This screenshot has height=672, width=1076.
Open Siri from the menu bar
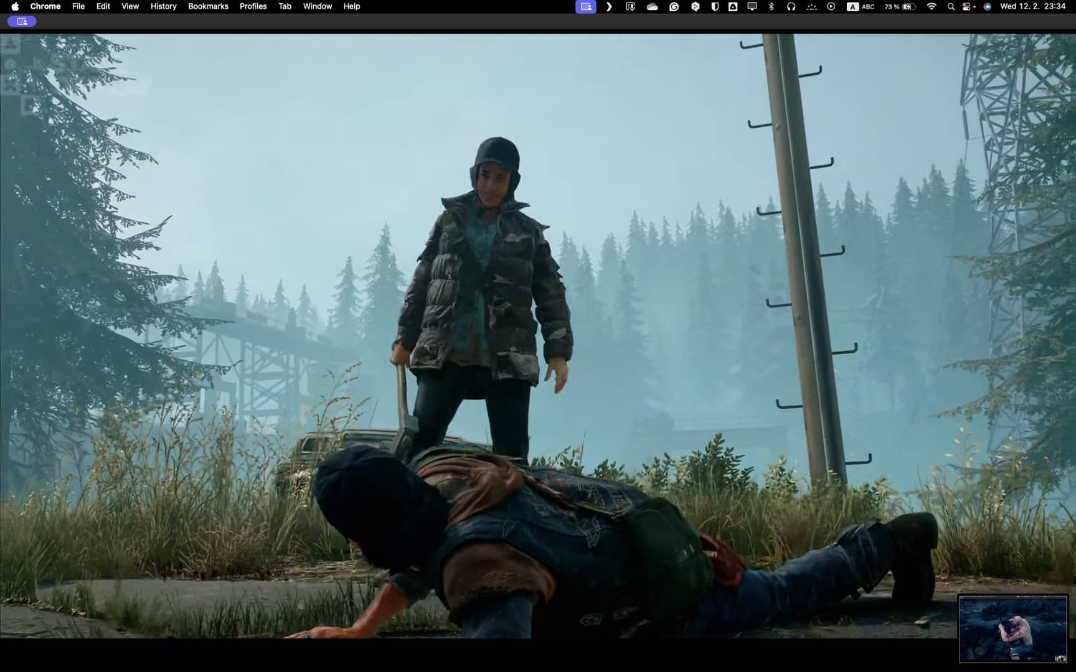(987, 6)
